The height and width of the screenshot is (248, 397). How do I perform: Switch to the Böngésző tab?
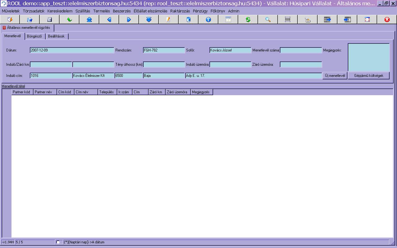pos(34,36)
